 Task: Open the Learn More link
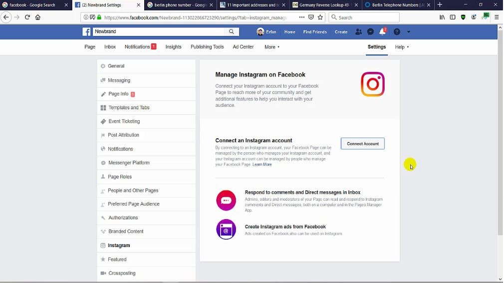pyautogui.click(x=262, y=165)
